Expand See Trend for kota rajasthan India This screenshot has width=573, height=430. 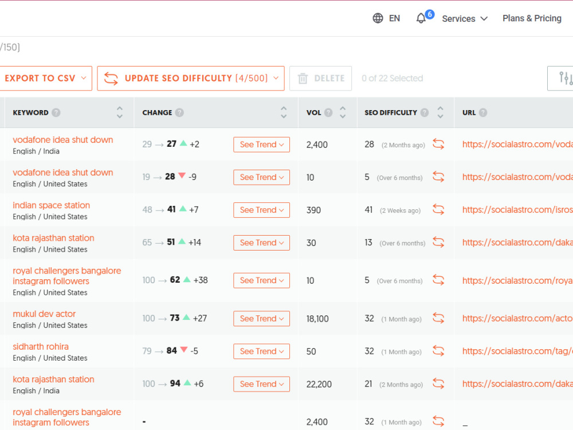[262, 384]
